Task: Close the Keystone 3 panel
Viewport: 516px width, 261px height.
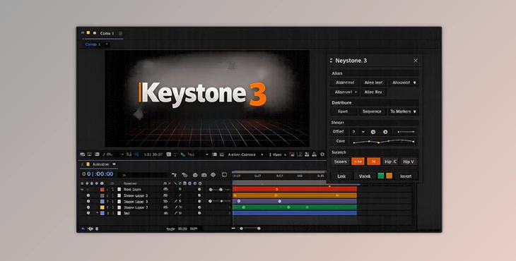Action: [x=416, y=61]
